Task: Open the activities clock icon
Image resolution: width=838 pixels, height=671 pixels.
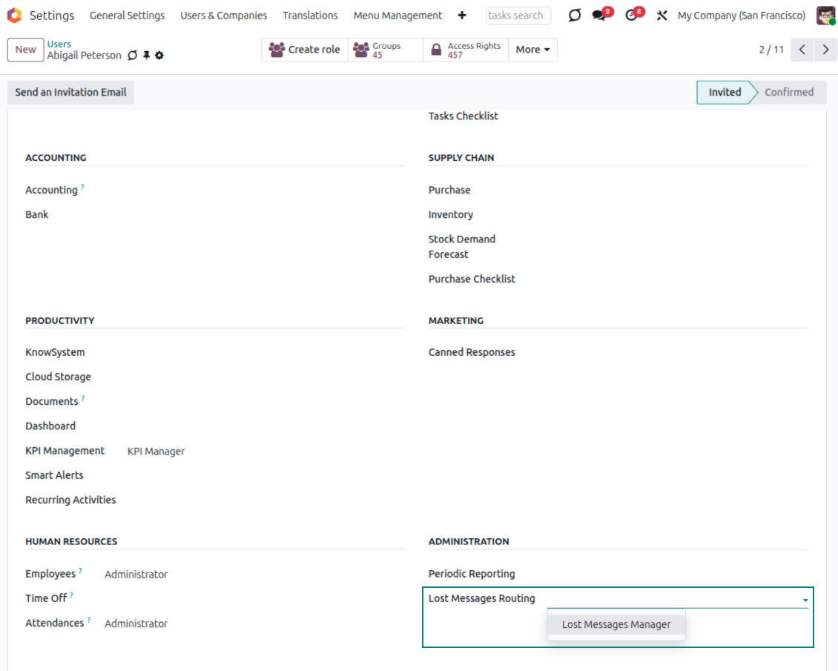Action: [x=631, y=16]
